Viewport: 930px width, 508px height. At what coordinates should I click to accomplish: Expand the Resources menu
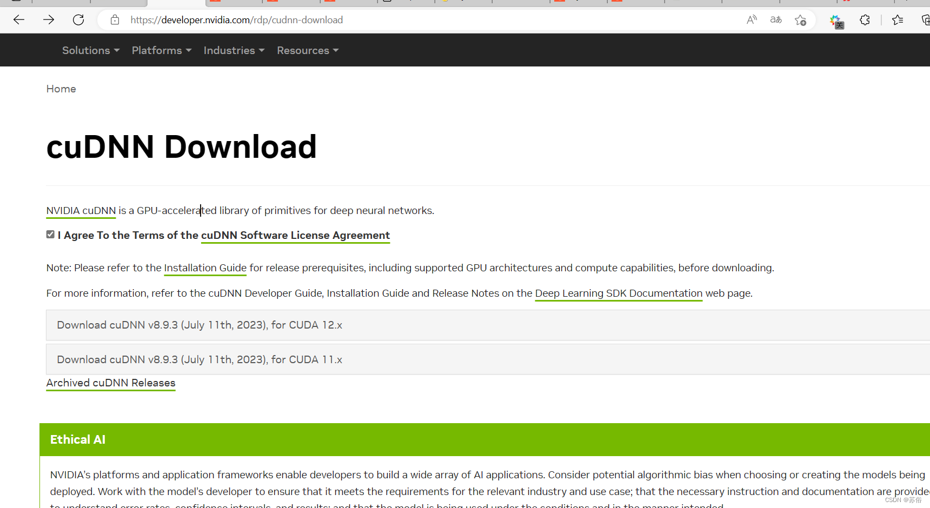pos(307,50)
